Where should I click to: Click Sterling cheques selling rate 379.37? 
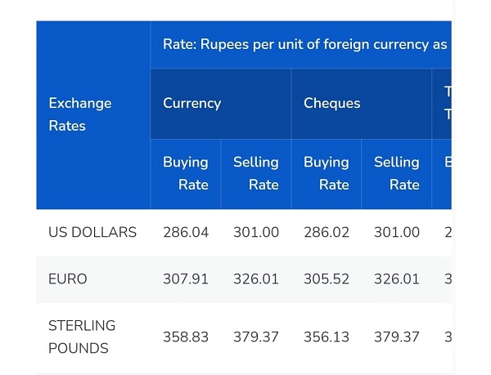click(397, 337)
